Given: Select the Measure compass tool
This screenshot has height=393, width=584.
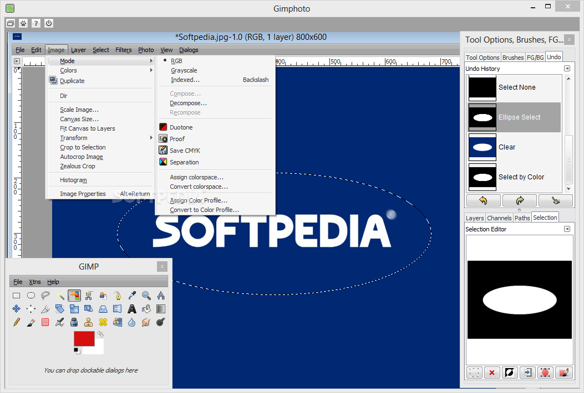Looking at the screenshot, I should (x=160, y=296).
